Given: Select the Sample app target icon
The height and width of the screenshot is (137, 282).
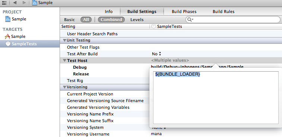Looking at the screenshot, I should pos(7,37).
